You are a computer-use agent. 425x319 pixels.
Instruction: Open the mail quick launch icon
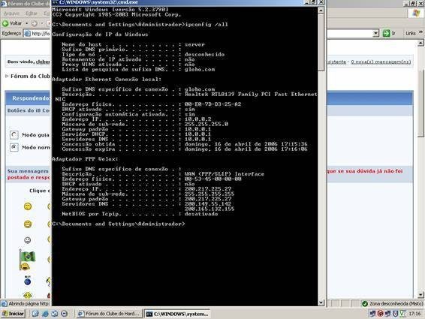pyautogui.click(x=55, y=314)
